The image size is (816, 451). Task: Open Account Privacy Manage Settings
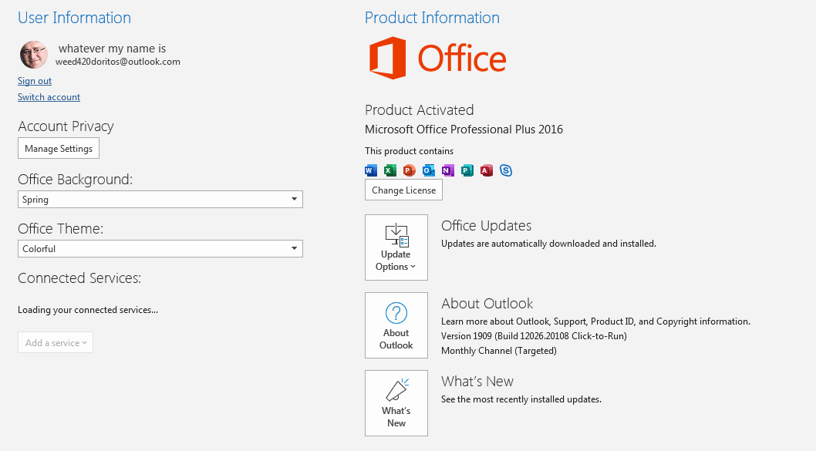pos(59,148)
